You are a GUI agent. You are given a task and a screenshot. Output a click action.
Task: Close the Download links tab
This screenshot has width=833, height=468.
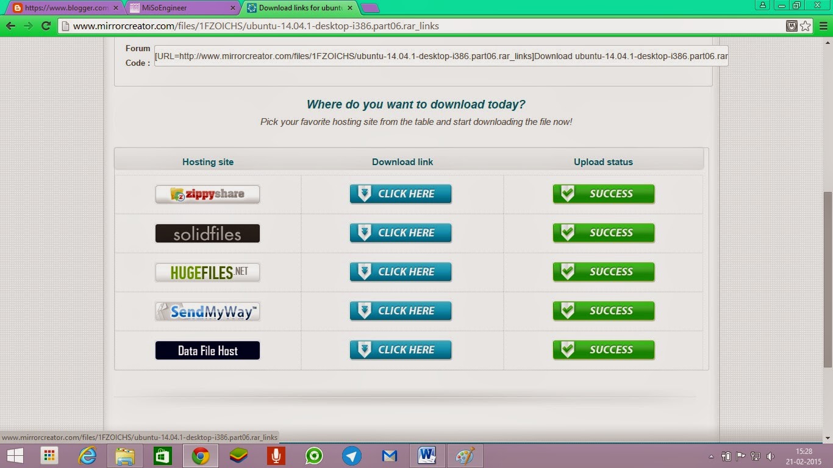349,8
